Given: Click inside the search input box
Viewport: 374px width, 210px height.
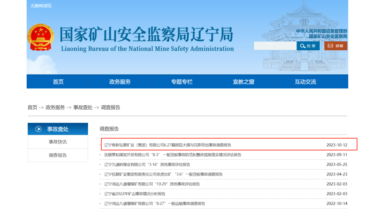Looking at the screenshot, I should tap(275, 46).
